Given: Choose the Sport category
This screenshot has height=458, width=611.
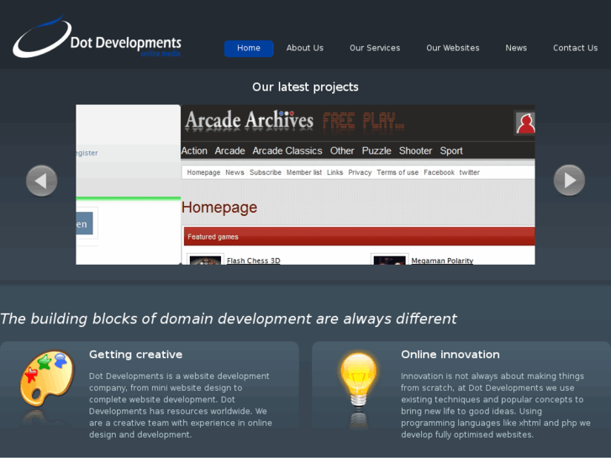Looking at the screenshot, I should coord(451,151).
